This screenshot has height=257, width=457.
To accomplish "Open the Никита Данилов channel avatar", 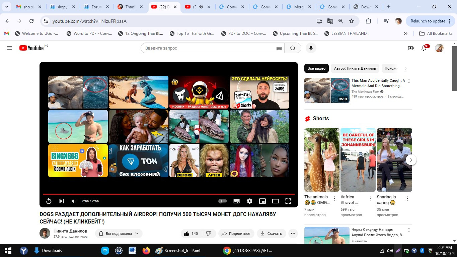I will pos(45,233).
